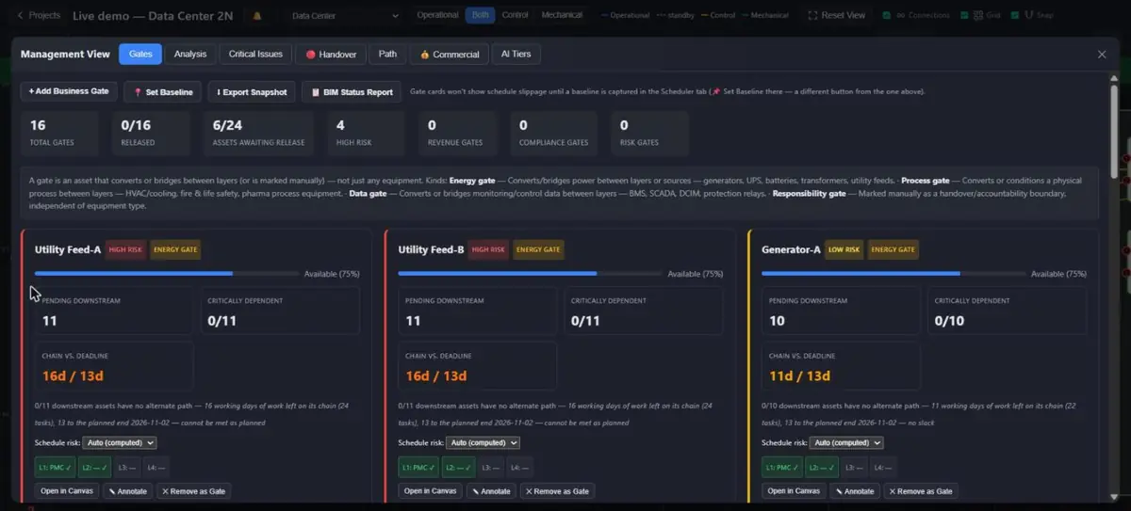Close the Management View panel

[1102, 55]
